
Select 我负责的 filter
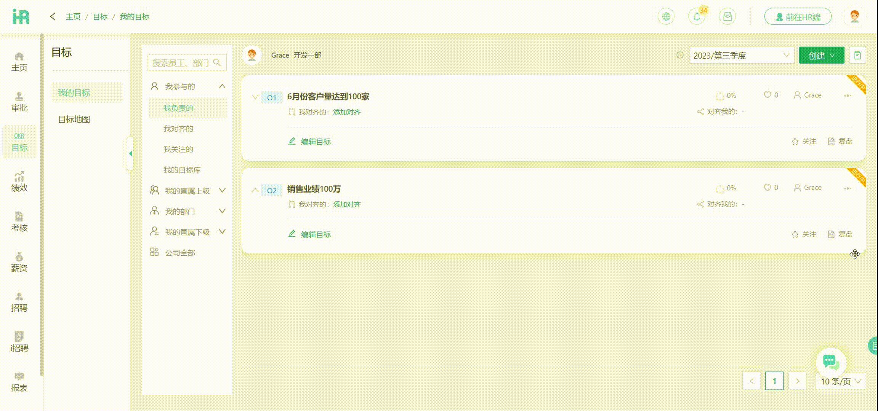coord(187,108)
